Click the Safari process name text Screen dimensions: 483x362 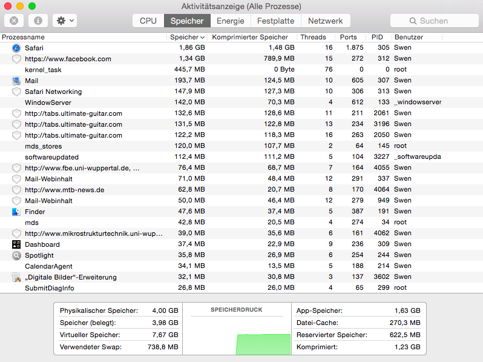(34, 48)
